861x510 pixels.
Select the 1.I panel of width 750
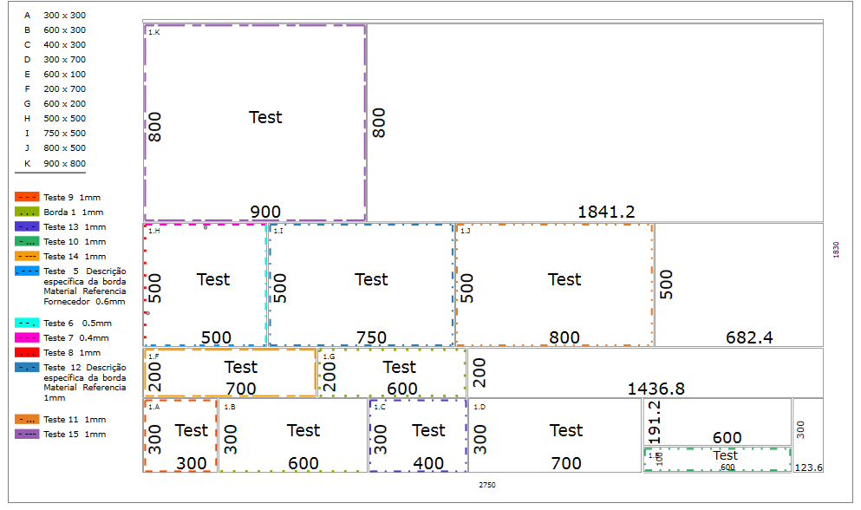(x=361, y=284)
